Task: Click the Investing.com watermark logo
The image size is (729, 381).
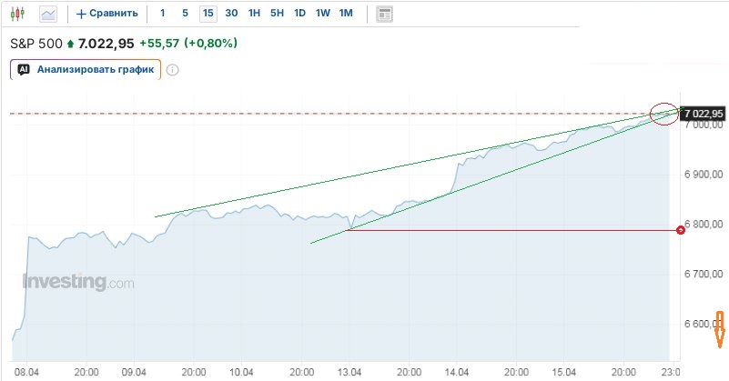Action: pos(78,282)
